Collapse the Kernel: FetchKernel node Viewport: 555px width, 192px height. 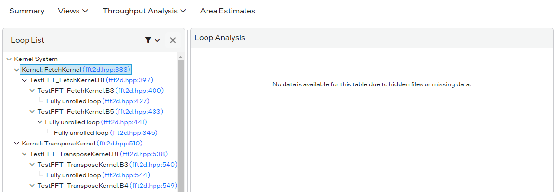point(17,70)
